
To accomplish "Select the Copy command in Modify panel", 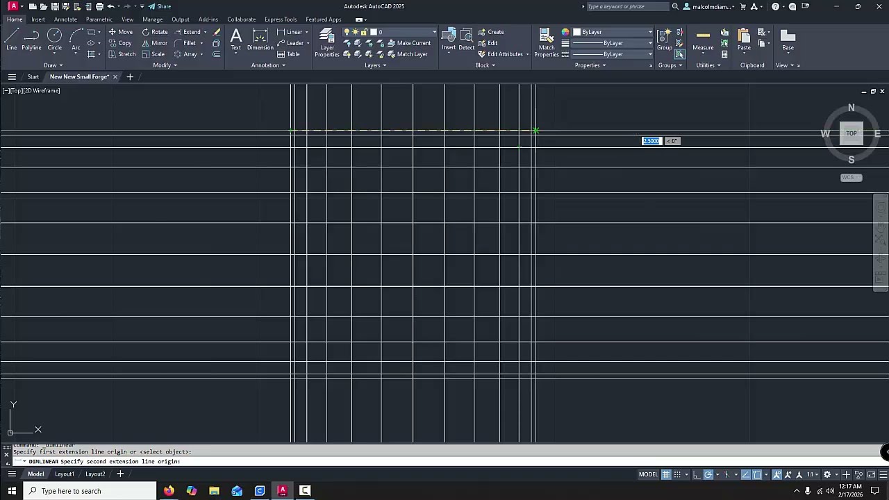I will click(120, 43).
